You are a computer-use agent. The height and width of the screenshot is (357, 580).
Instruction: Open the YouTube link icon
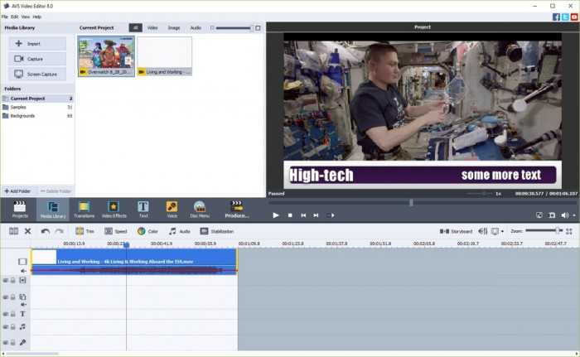[574, 17]
